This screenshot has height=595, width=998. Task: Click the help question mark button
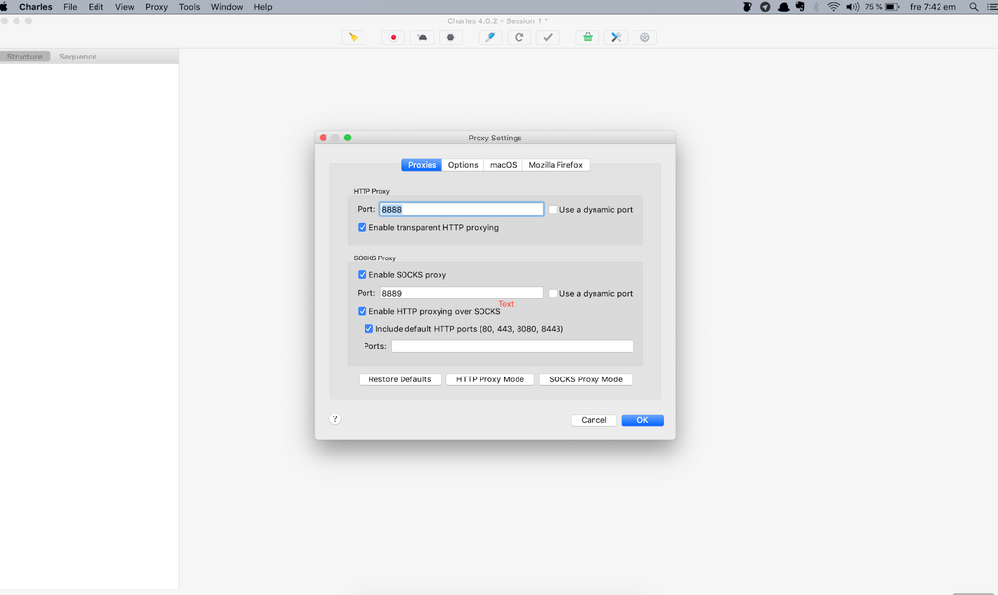[335, 419]
